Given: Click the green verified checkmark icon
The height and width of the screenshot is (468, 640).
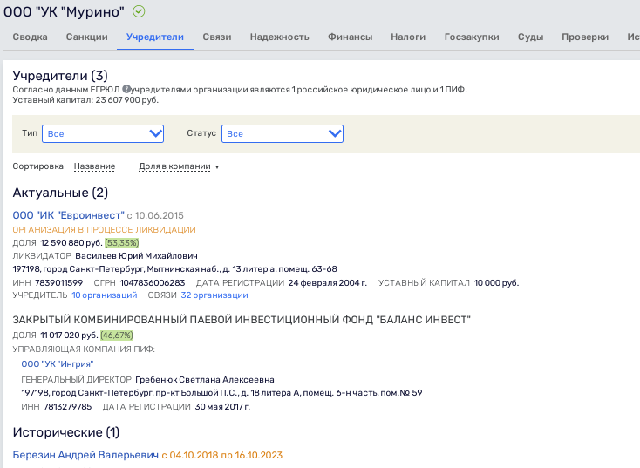Looking at the screenshot, I should (139, 11).
